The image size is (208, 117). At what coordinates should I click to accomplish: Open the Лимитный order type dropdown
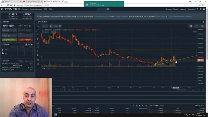pyautogui.click(x=9, y=30)
